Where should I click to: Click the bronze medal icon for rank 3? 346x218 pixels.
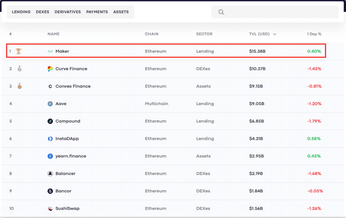tap(20, 86)
